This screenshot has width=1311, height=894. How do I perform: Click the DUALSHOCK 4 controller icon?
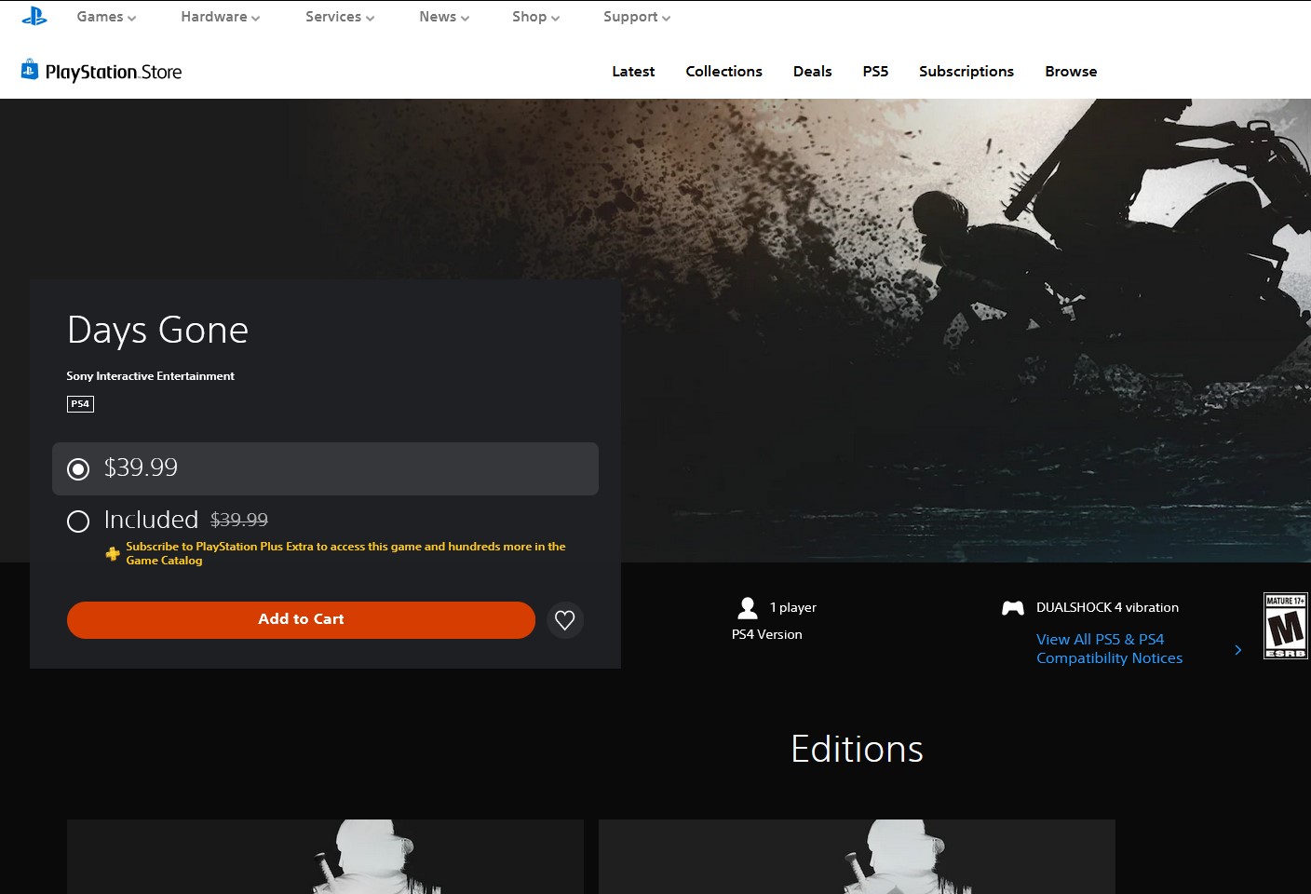click(x=1012, y=608)
